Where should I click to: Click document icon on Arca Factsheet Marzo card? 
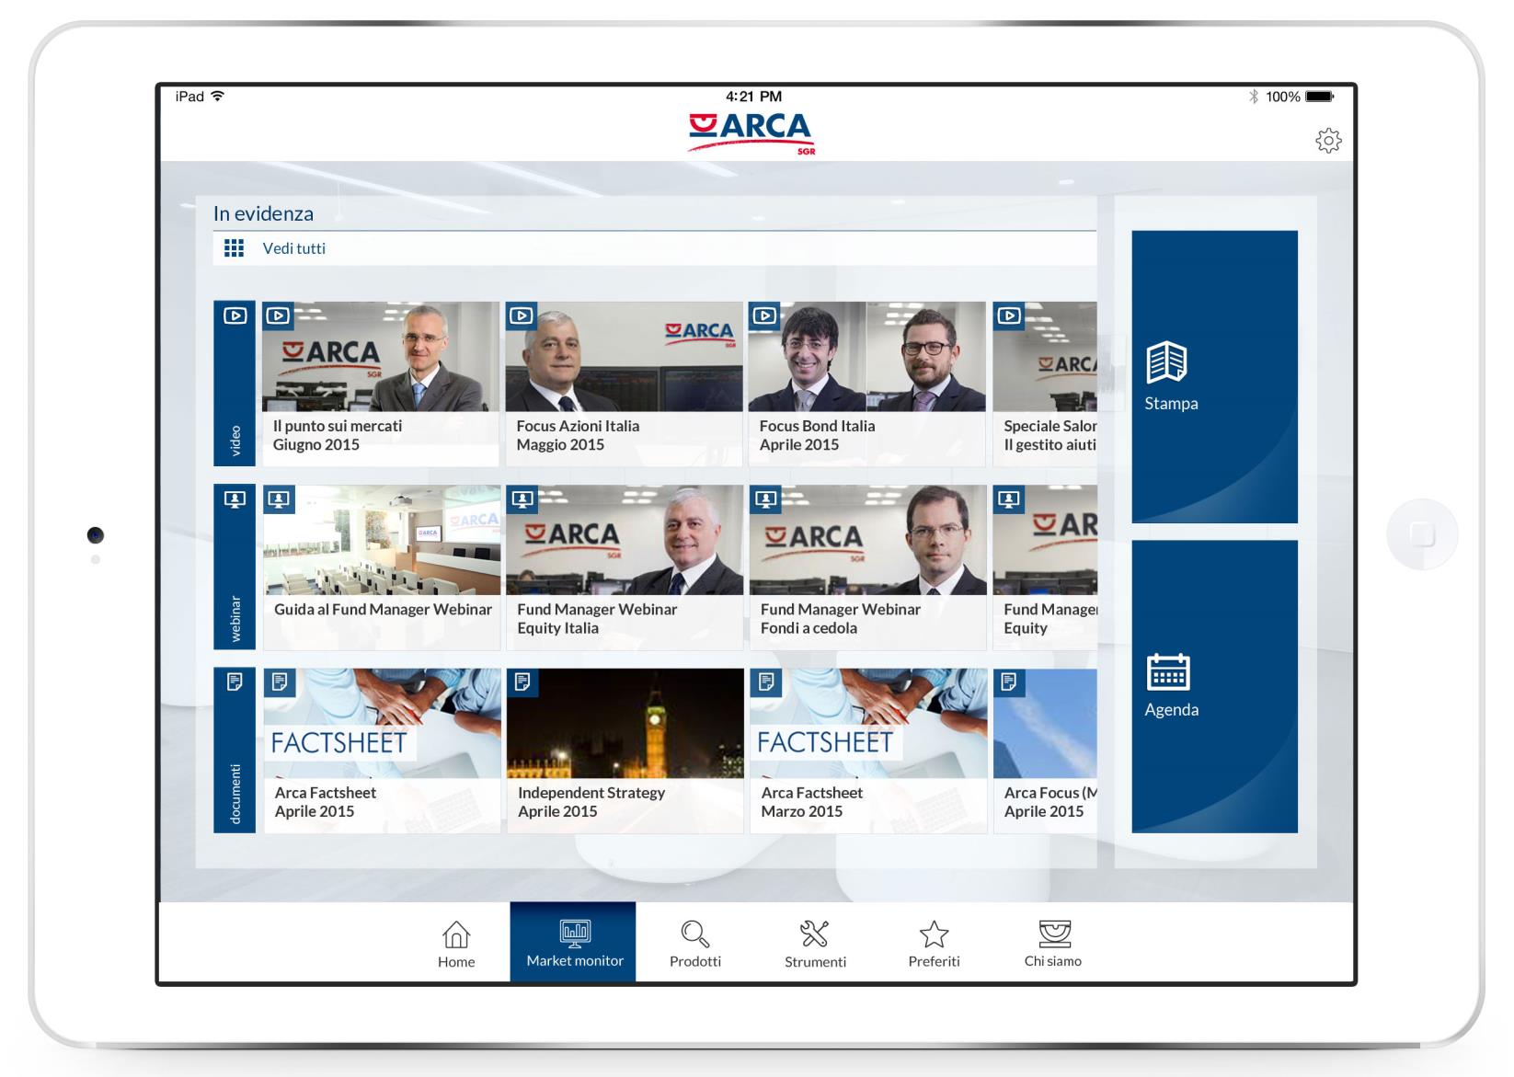pyautogui.click(x=766, y=682)
